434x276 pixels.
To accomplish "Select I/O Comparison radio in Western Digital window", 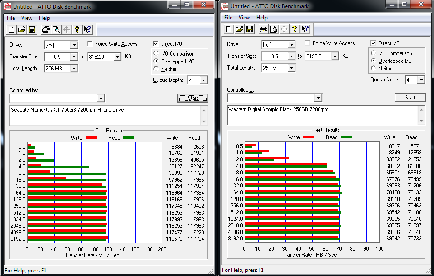I will [374, 53].
